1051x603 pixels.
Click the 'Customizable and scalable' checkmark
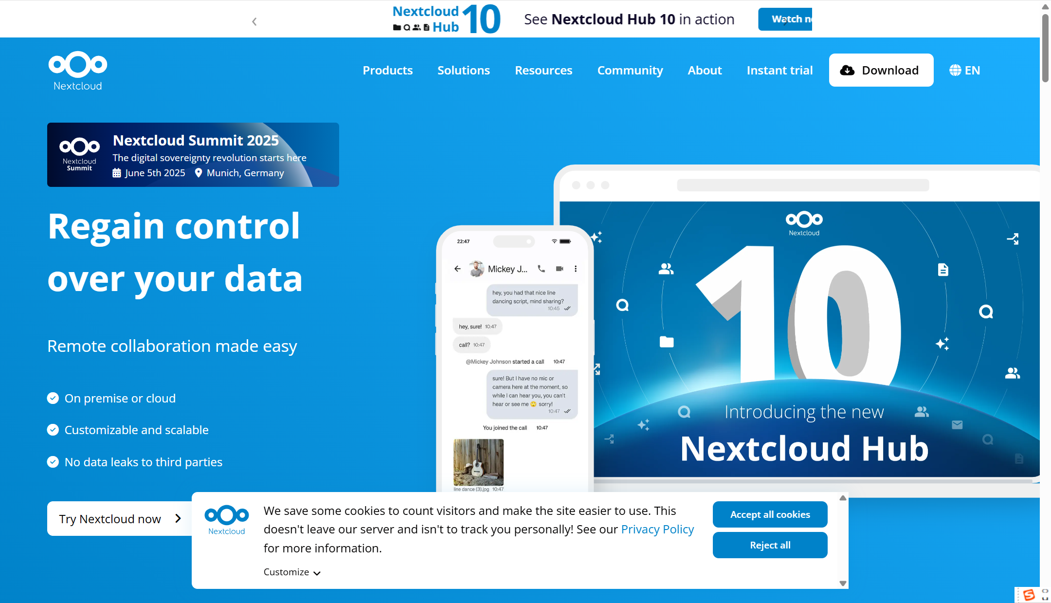(x=53, y=430)
